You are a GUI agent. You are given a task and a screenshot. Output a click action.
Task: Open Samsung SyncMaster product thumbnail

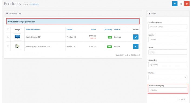tap(17, 46)
